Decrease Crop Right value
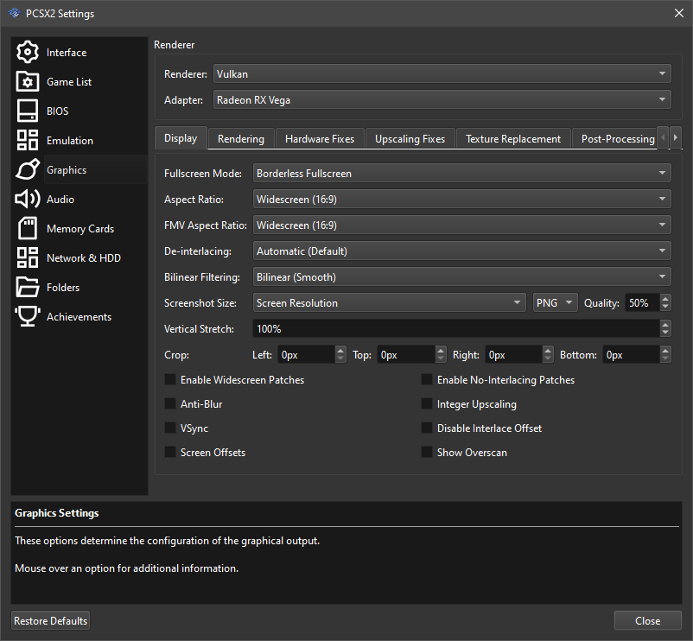Viewport: 693px width, 641px height. [x=548, y=359]
